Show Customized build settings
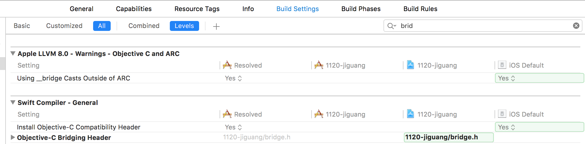This screenshot has height=144, width=585. click(x=64, y=26)
